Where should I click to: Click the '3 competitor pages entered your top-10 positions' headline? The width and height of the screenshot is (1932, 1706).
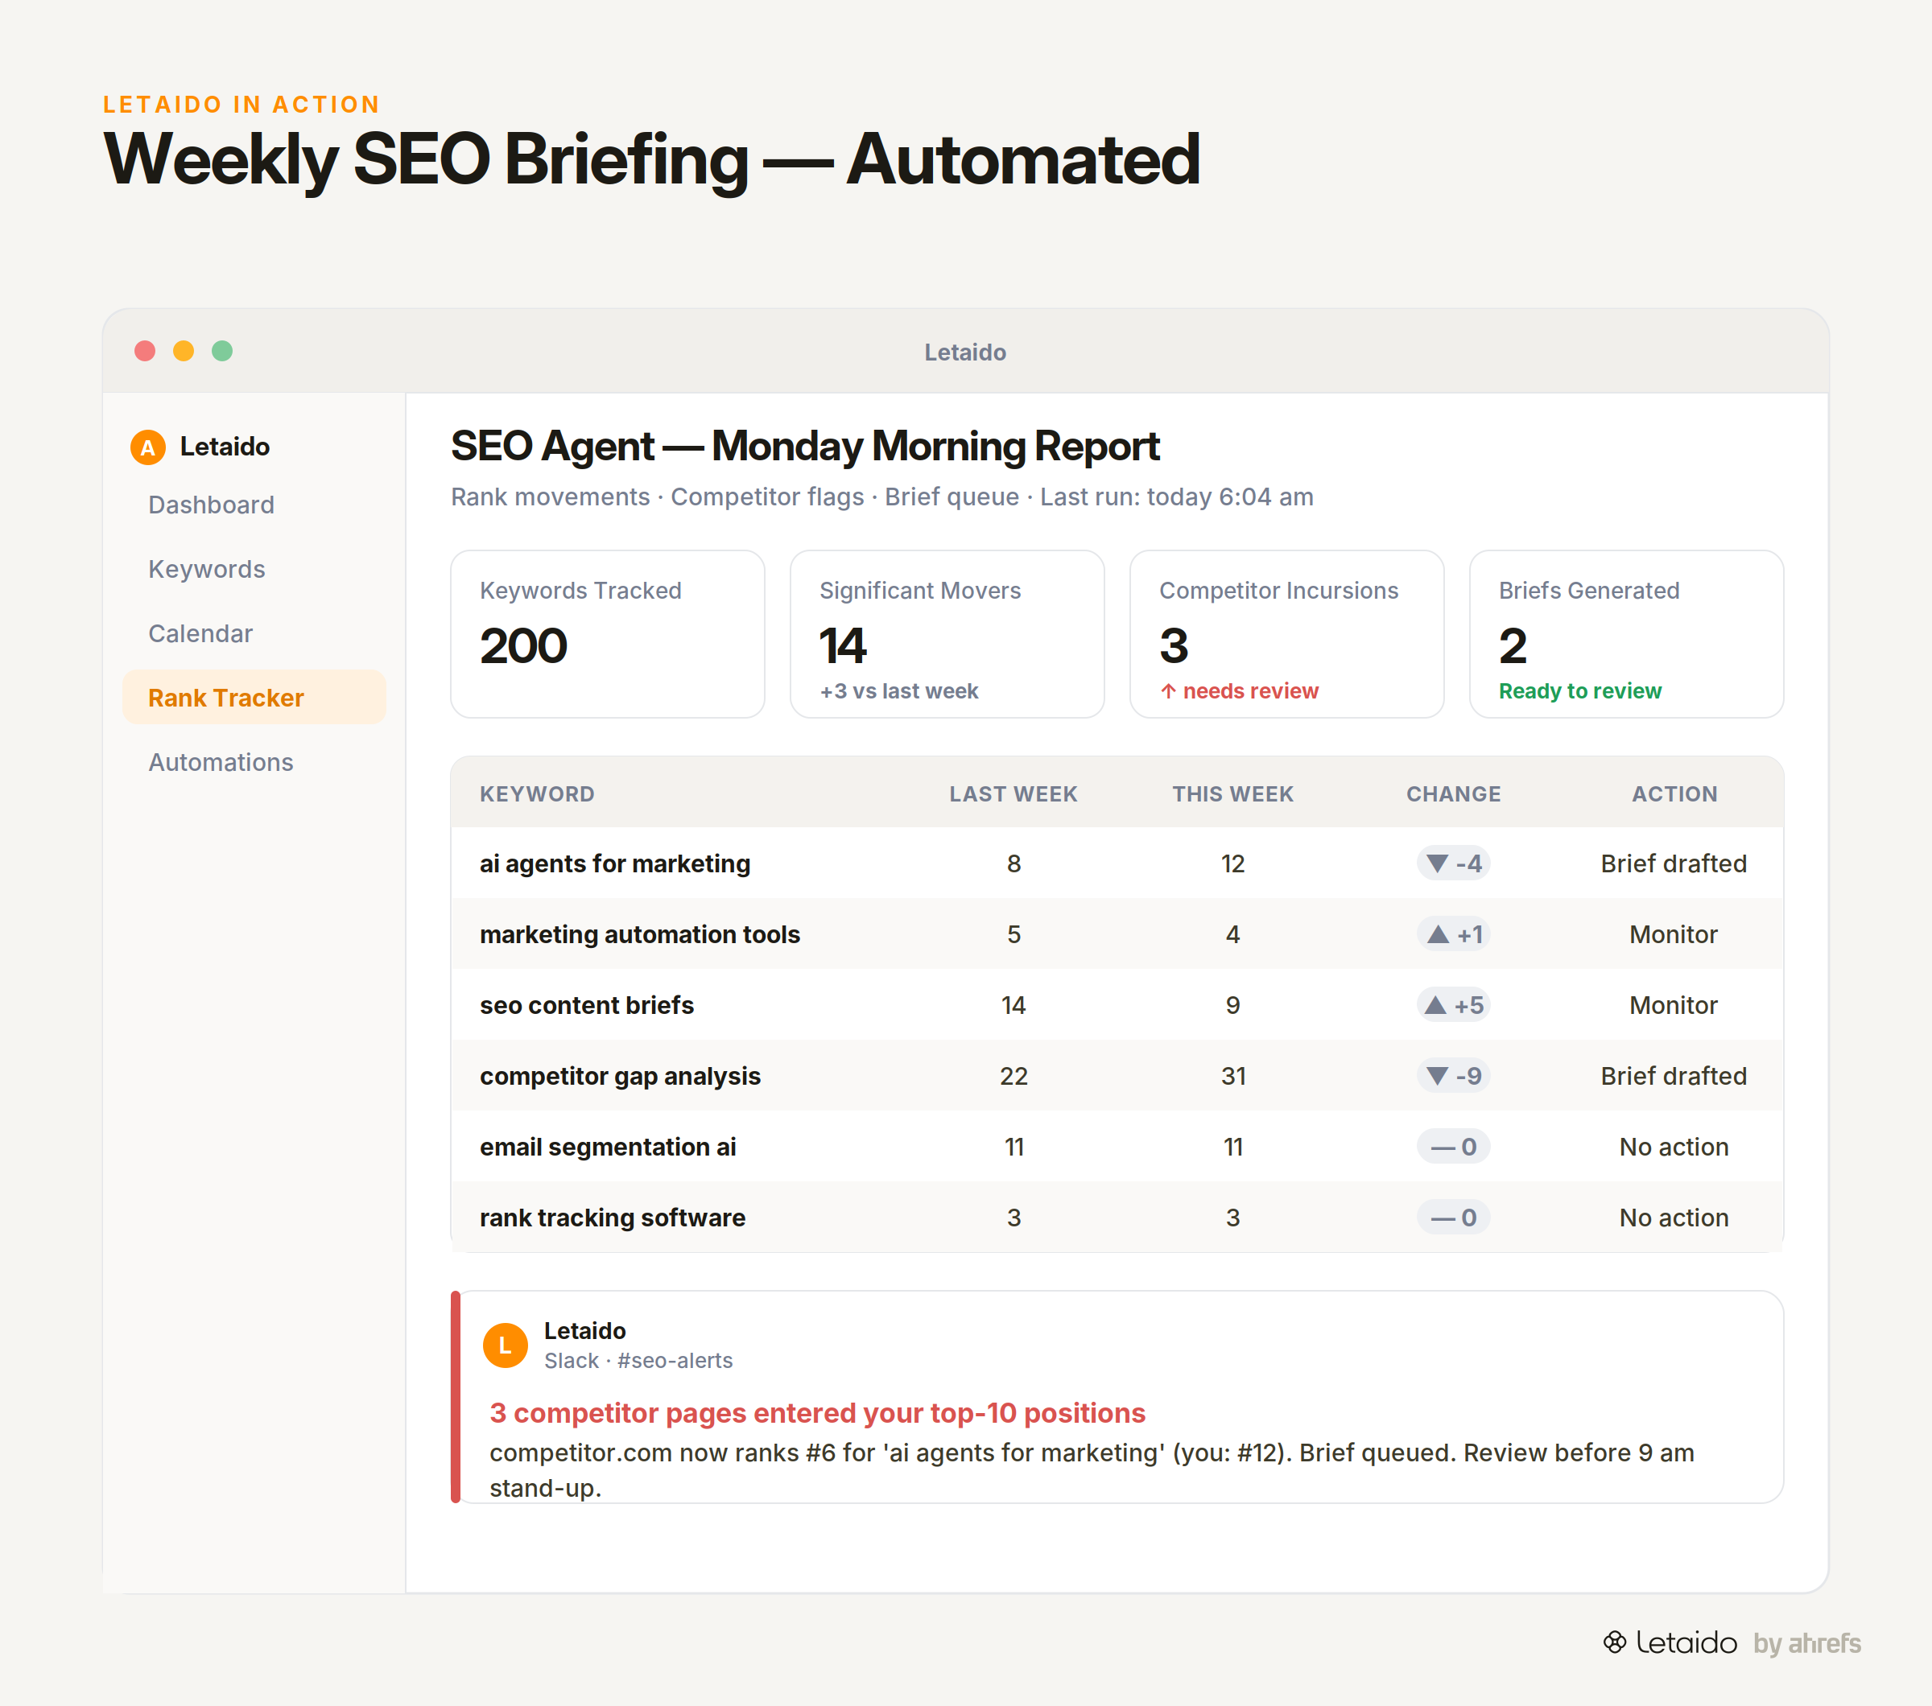[816, 1412]
